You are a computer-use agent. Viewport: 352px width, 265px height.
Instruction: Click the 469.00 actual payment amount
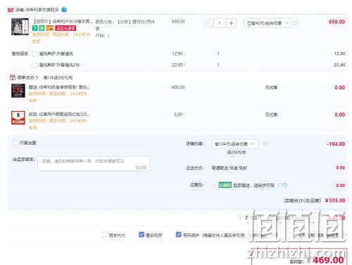tap(328, 260)
